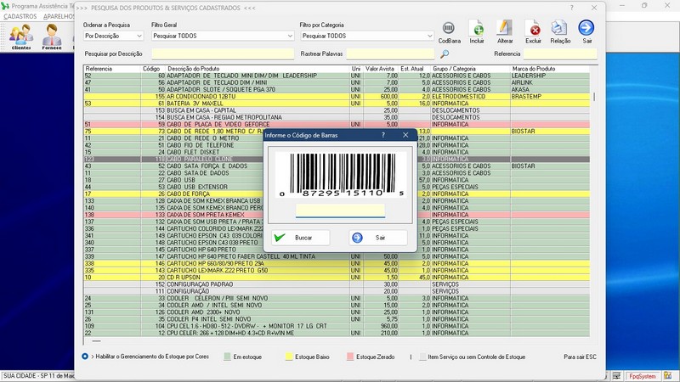Open the Clientes icon in main toolbar

coord(21,36)
